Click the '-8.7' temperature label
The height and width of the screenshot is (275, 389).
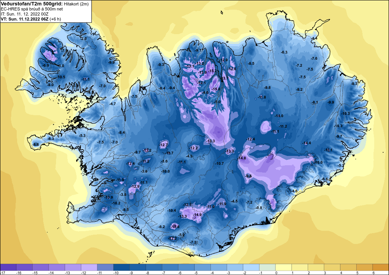coord(137,152)
